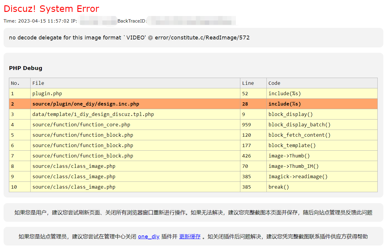Screen dimensions: 386x247
Task: Select class_image.php in row 9
Action: (135, 176)
